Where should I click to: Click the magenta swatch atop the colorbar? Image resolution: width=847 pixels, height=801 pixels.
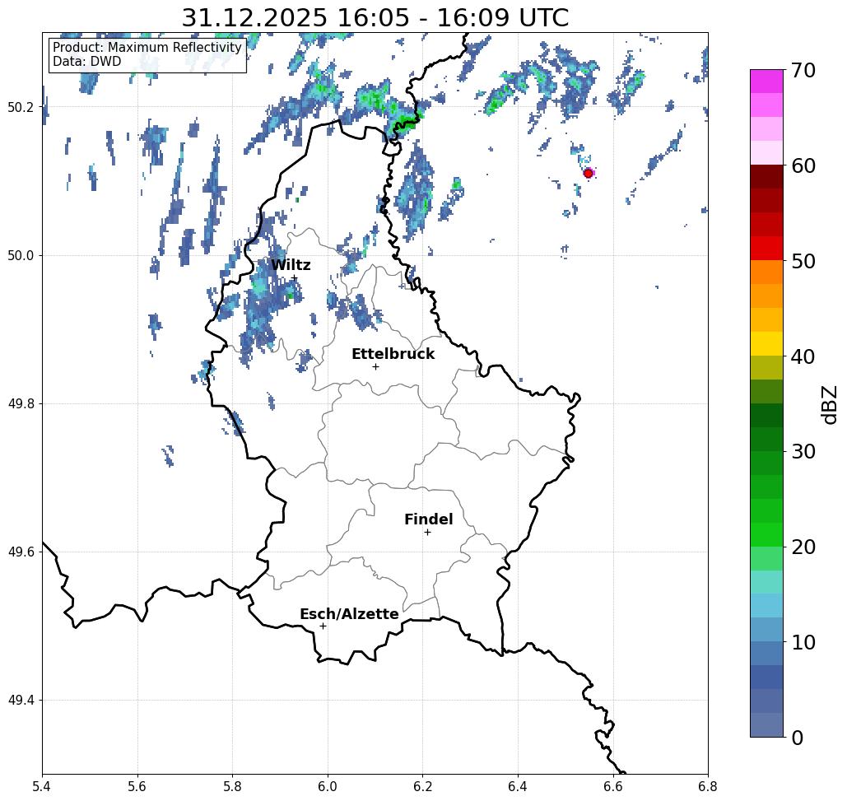(x=766, y=81)
